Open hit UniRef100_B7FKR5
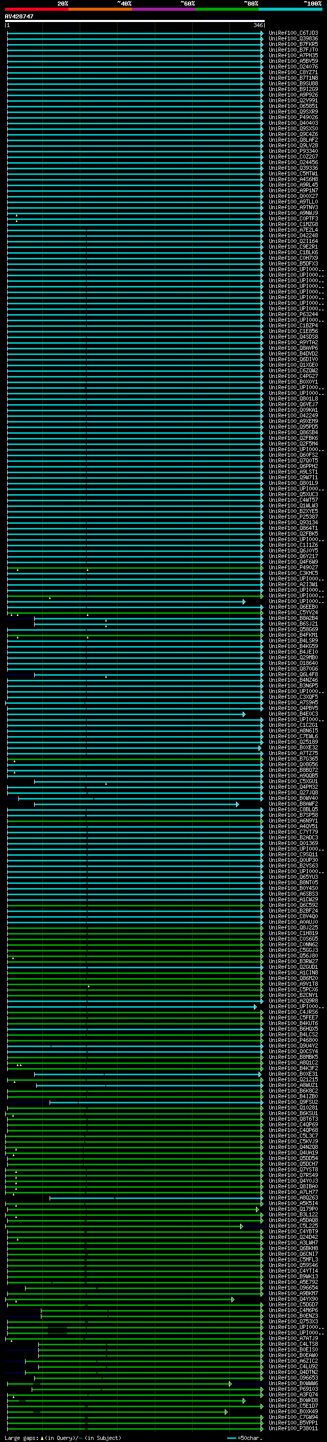This screenshot has height=1442, width=327. 293,44
